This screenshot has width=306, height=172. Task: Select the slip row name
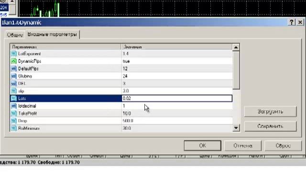[x=21, y=91]
